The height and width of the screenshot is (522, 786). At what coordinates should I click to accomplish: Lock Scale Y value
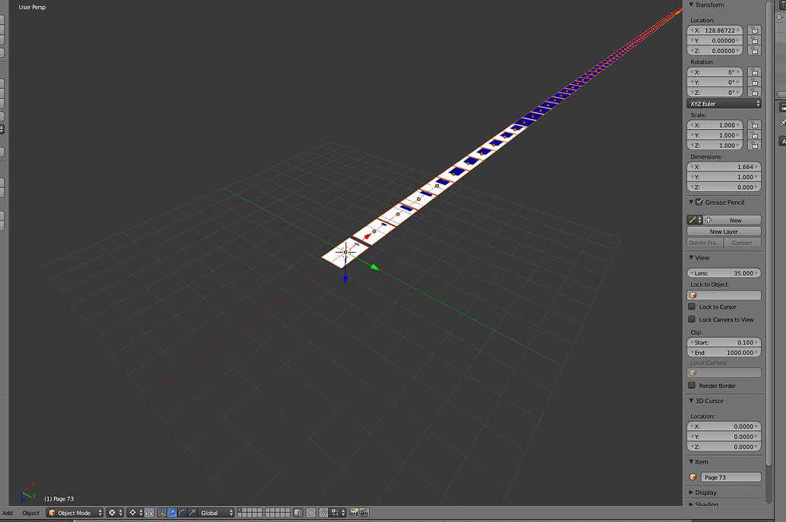[754, 135]
